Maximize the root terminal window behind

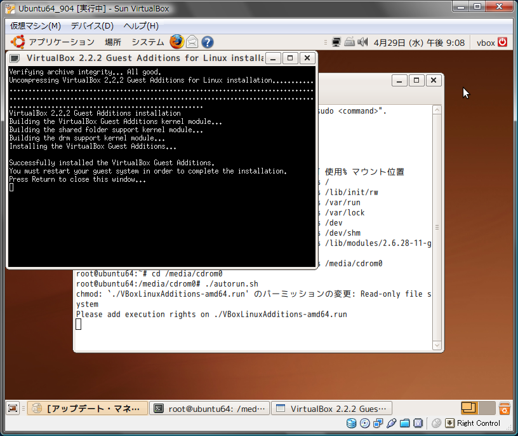[x=416, y=80]
